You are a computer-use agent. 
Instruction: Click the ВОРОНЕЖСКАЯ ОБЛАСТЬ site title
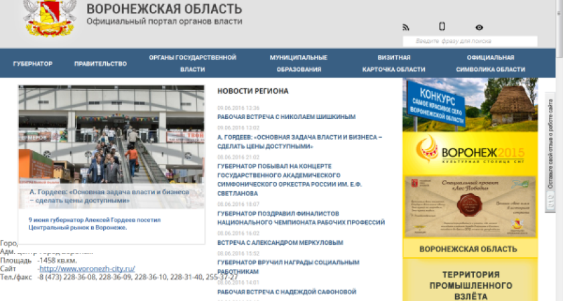164,9
